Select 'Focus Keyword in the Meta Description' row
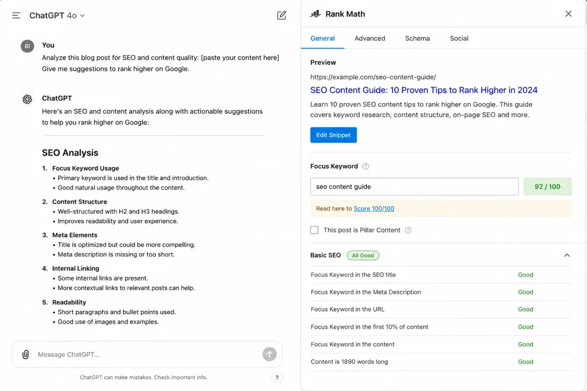This screenshot has width=587, height=391. coord(441,292)
